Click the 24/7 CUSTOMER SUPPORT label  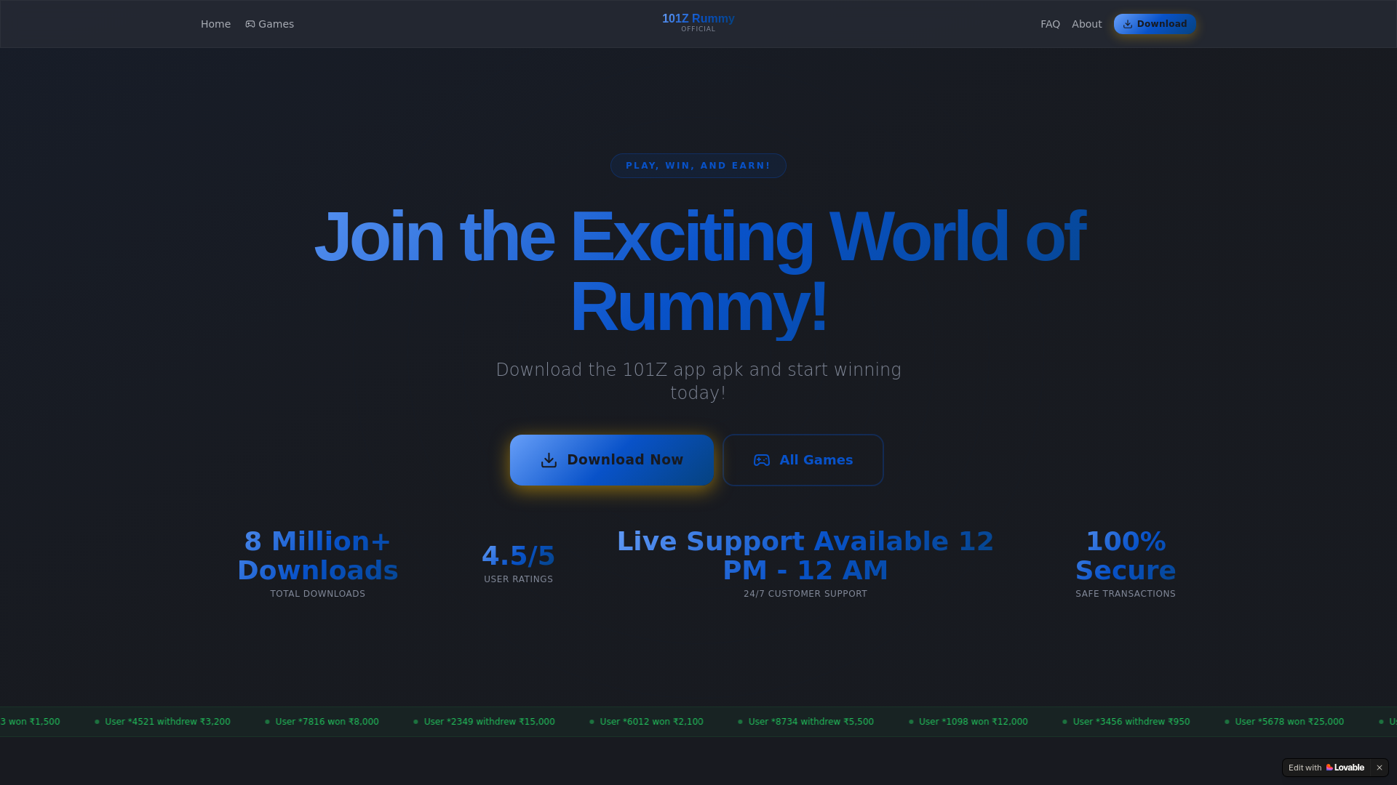tap(805, 594)
